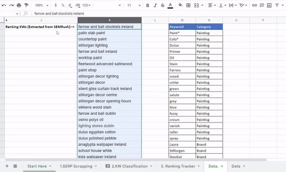286x172 pixels.
Task: Select the 'roller' keyword cell
Action: click(x=182, y=132)
